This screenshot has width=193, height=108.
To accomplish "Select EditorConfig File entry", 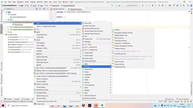I will 90,95.
